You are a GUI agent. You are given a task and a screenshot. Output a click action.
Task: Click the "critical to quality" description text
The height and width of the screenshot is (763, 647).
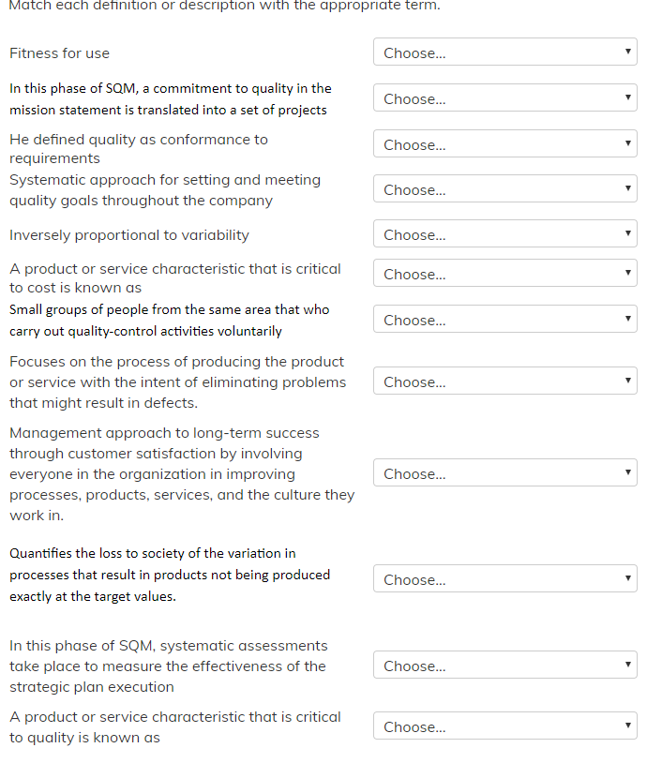tap(175, 727)
